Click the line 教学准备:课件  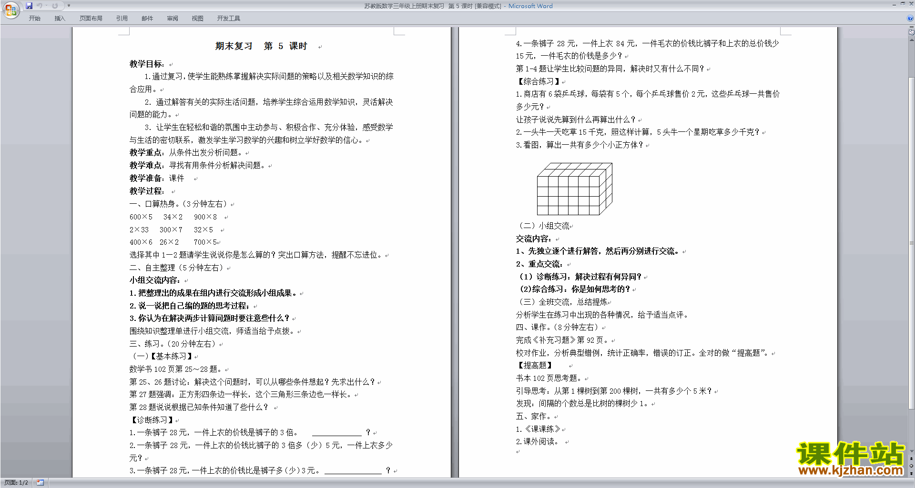157,179
